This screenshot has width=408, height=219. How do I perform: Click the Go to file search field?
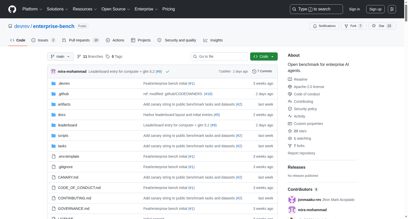pyautogui.click(x=219, y=56)
